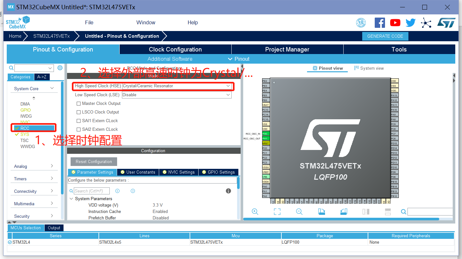Open the Window menu
The width and height of the screenshot is (462, 259).
pos(146,22)
